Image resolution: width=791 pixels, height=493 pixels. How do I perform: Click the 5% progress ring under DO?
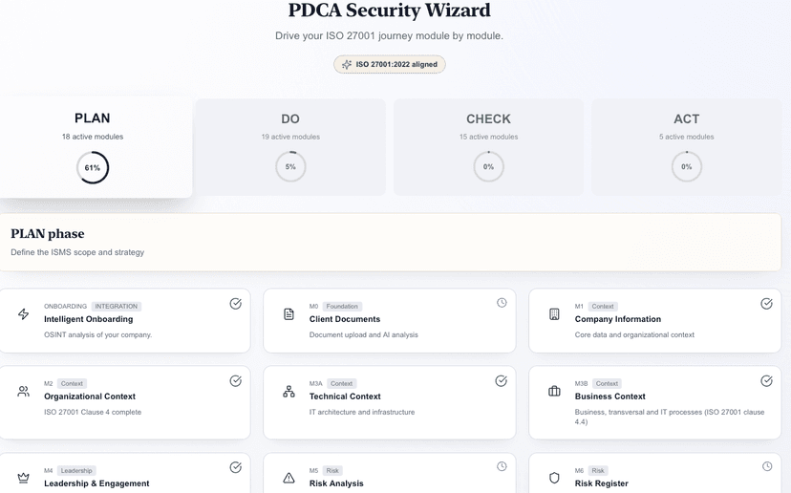coord(290,166)
